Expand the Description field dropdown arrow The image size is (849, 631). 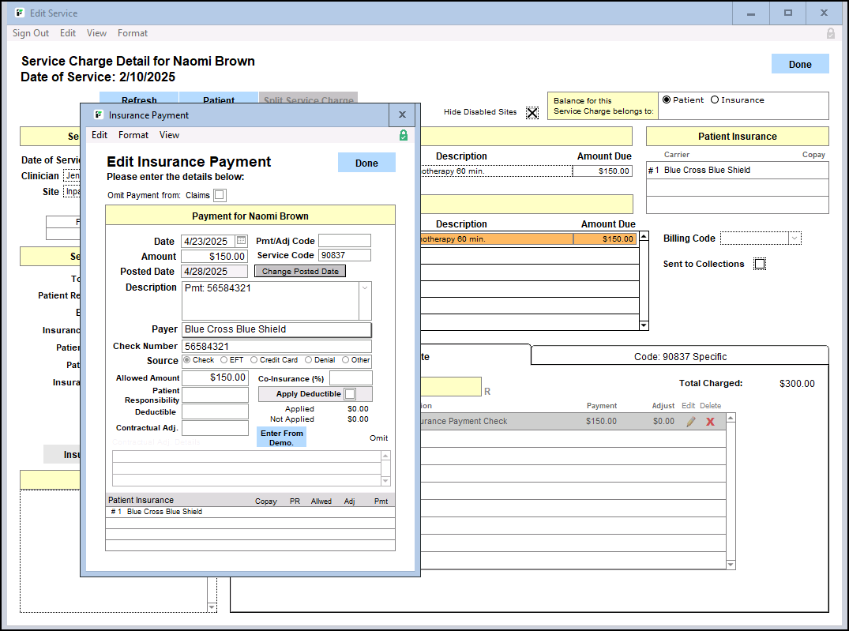(364, 289)
